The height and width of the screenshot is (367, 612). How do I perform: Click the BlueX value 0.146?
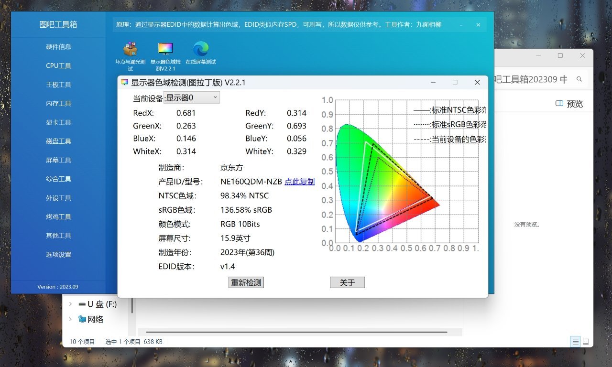(186, 139)
